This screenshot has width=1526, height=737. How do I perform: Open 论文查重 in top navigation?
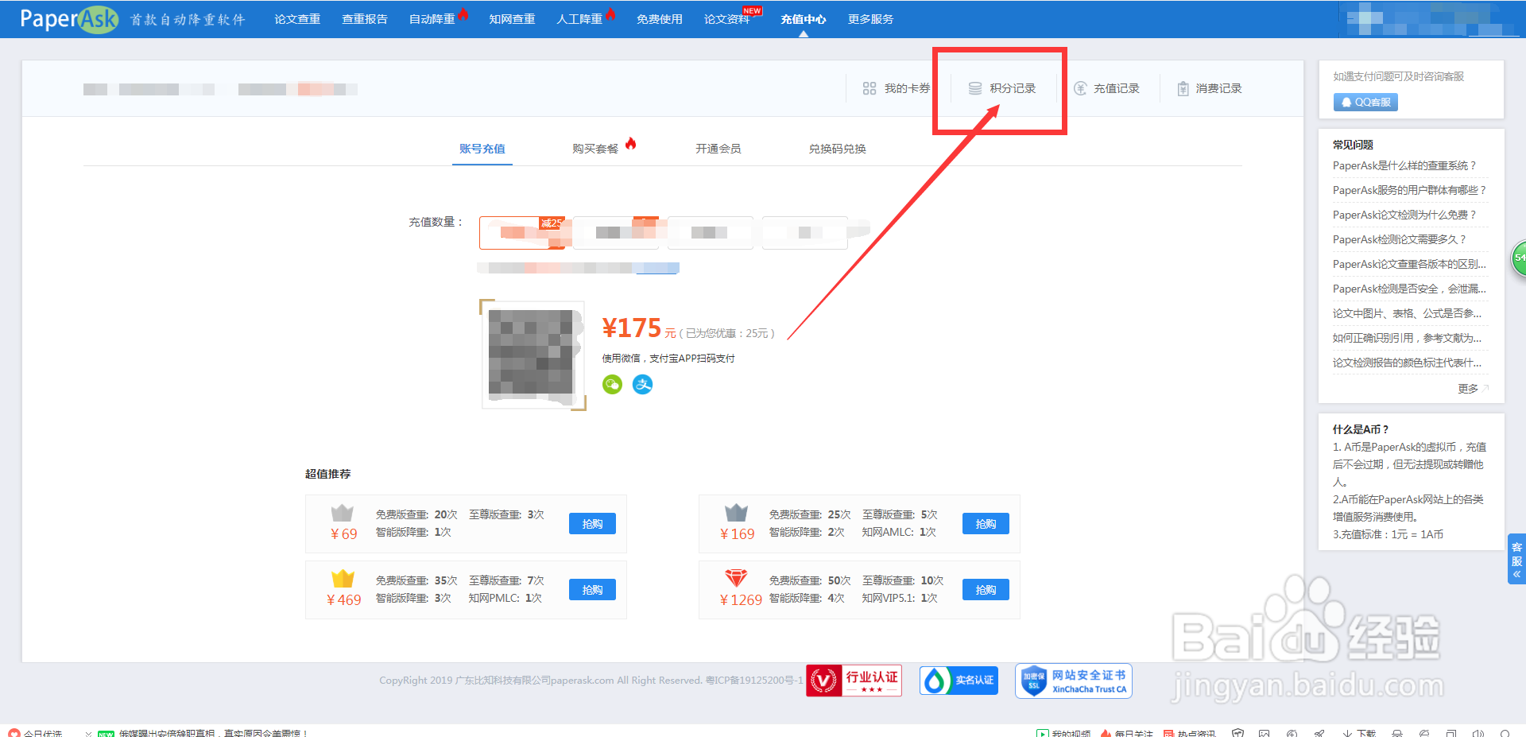(297, 19)
